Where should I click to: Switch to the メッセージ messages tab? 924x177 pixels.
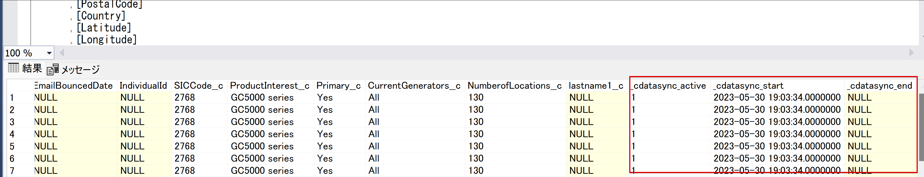80,69
